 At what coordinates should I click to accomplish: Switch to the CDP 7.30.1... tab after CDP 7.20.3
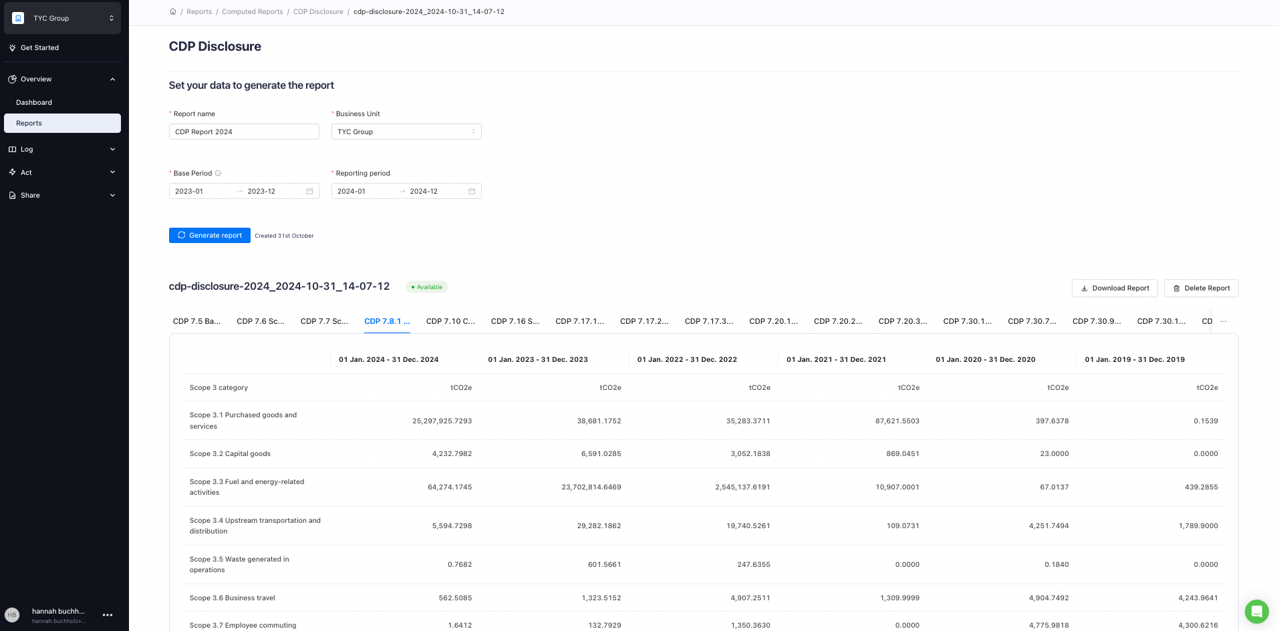pyautogui.click(x=967, y=321)
